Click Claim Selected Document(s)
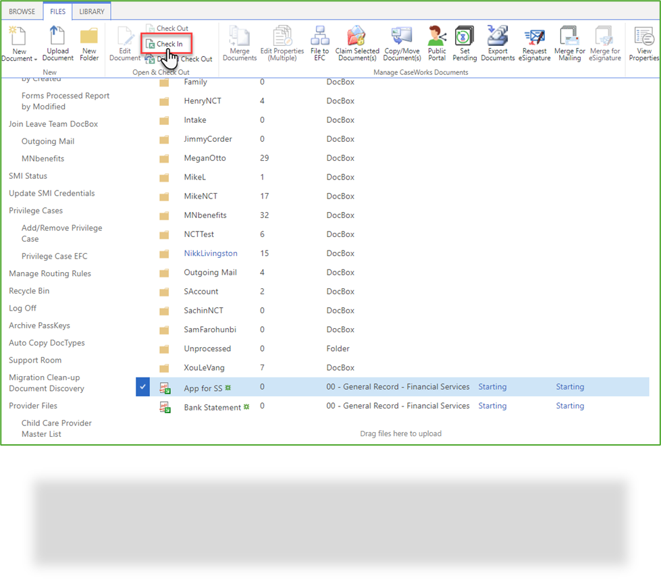661x582 pixels. pyautogui.click(x=357, y=43)
